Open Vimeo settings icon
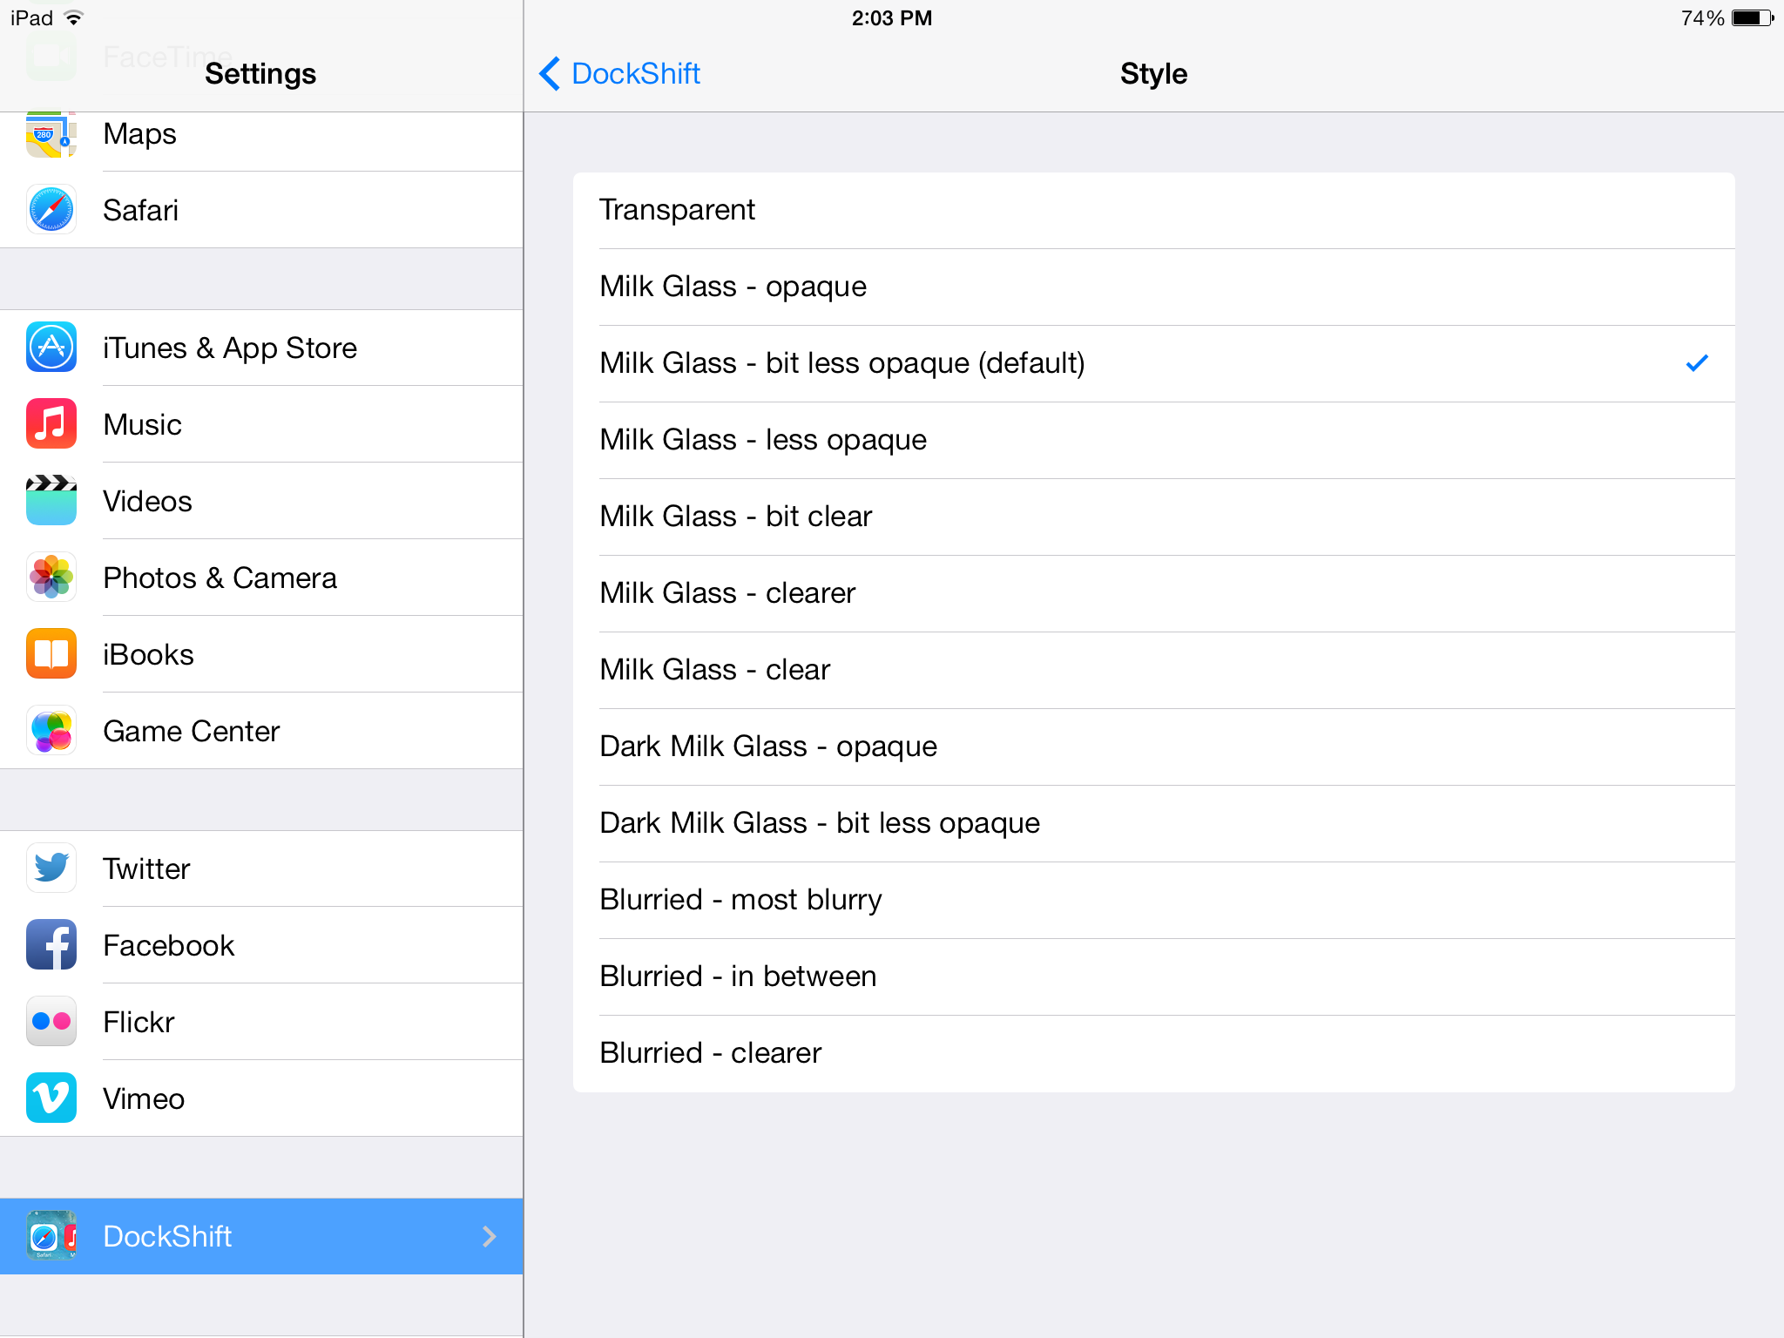This screenshot has height=1338, width=1784. click(52, 1098)
